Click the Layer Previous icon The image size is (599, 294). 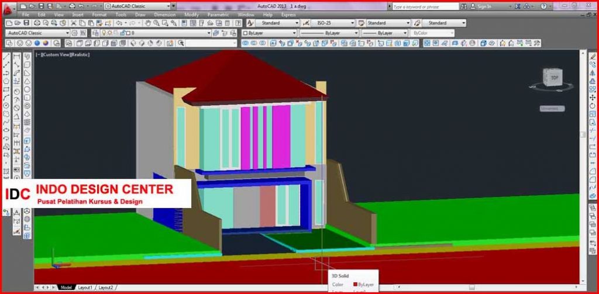[224, 33]
